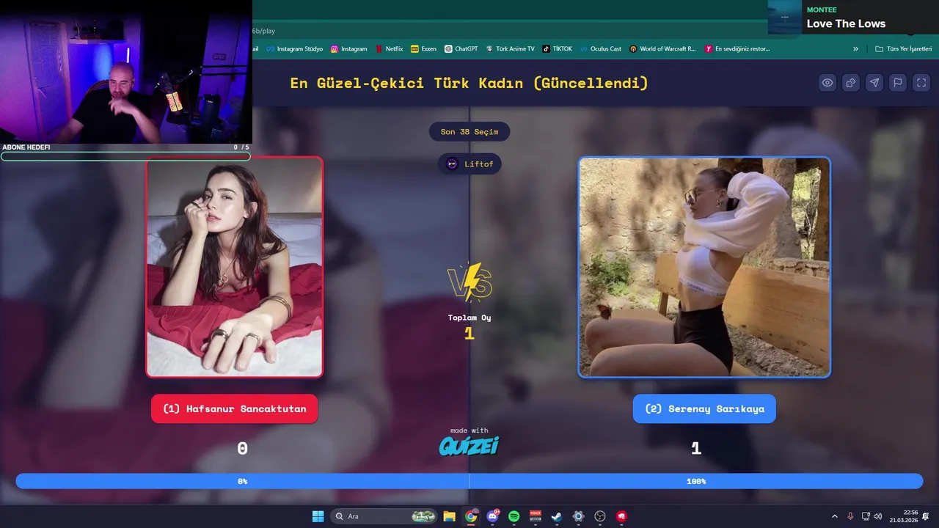The image size is (939, 528).
Task: Click the Liftof creator badge
Action: tap(469, 164)
